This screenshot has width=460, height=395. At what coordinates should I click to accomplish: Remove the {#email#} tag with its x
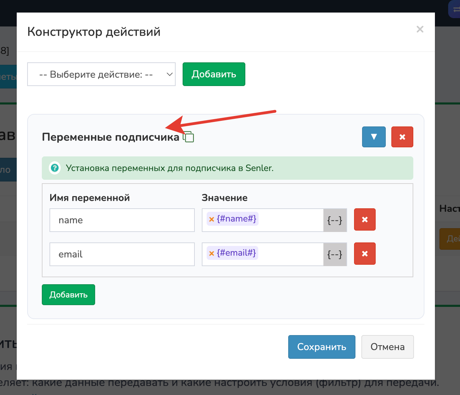(x=211, y=253)
